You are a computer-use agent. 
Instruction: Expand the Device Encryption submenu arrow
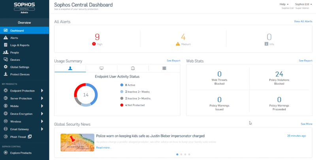[x=42, y=114]
